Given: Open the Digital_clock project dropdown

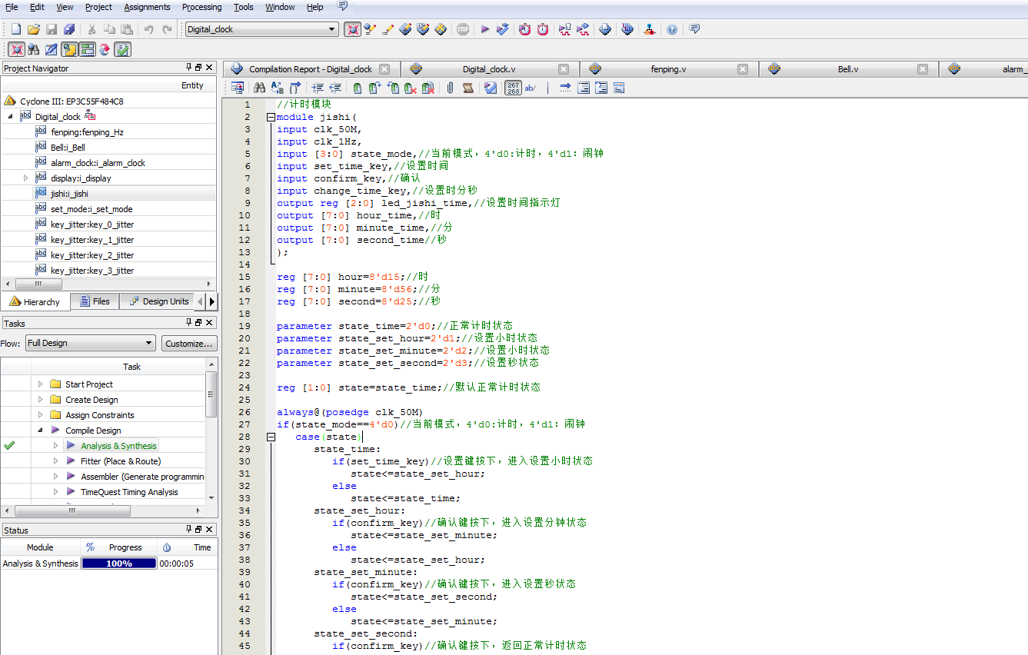Looking at the screenshot, I should (332, 29).
